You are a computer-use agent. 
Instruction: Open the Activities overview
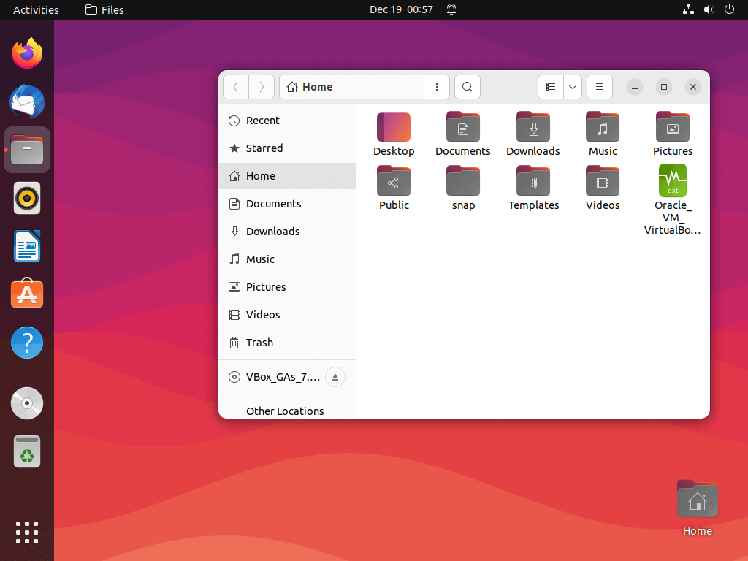[36, 10]
